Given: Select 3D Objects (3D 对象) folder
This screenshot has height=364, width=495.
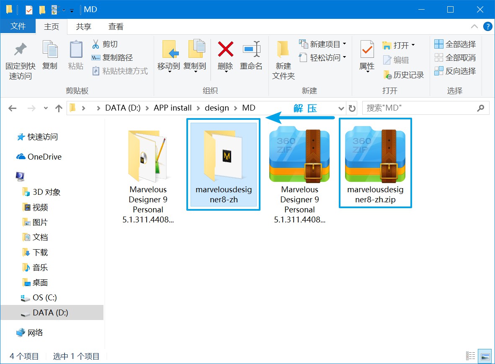Looking at the screenshot, I should 41,192.
